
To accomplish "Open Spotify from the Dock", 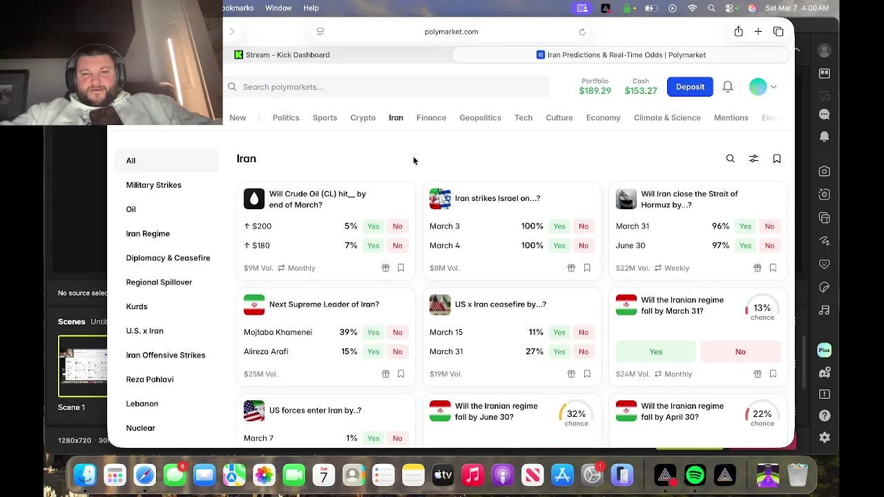I will 695,476.
